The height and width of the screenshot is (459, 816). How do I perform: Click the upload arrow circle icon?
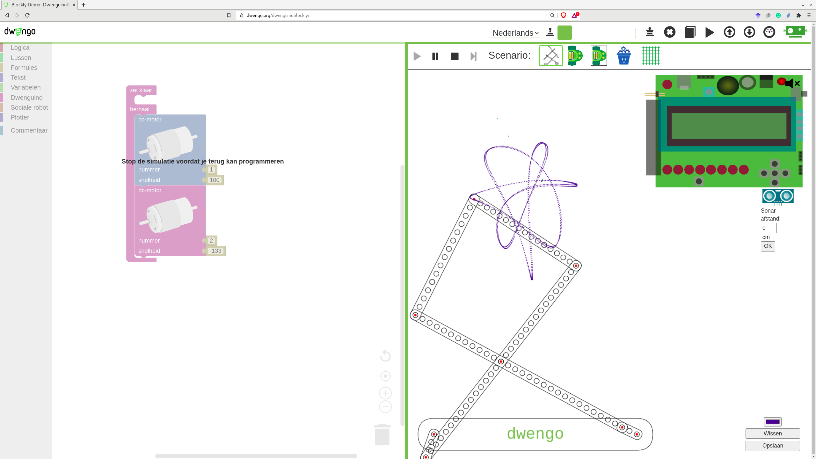tap(729, 32)
